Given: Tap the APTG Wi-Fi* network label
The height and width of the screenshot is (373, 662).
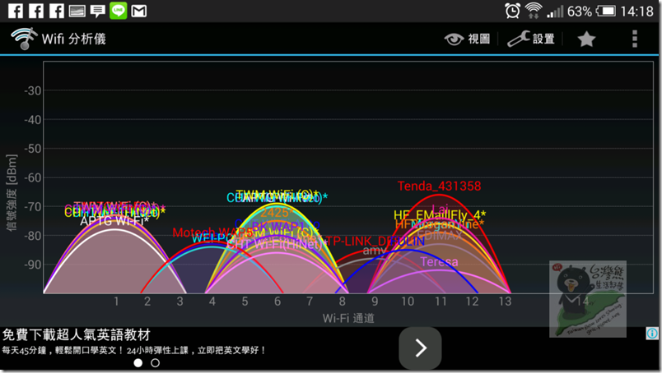Looking at the screenshot, I should point(114,221).
